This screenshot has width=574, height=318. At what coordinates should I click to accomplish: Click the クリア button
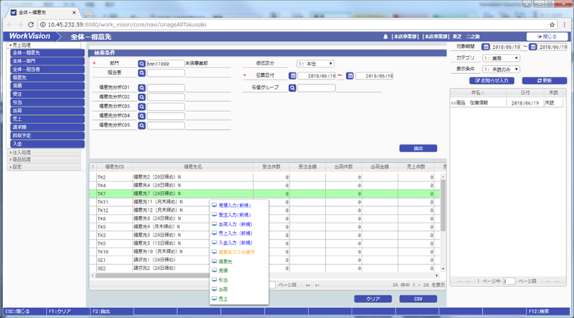coord(373,299)
